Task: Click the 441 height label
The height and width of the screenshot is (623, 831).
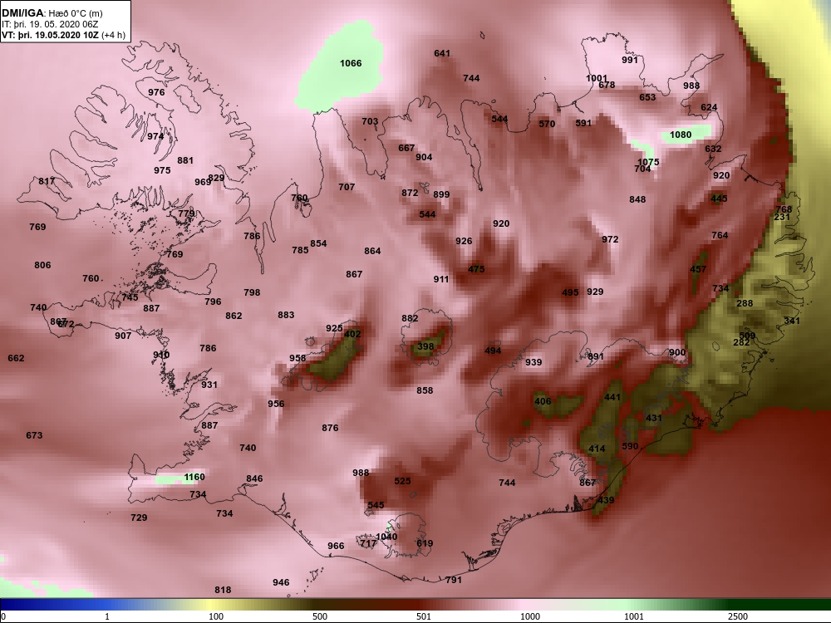Action: pos(612,397)
